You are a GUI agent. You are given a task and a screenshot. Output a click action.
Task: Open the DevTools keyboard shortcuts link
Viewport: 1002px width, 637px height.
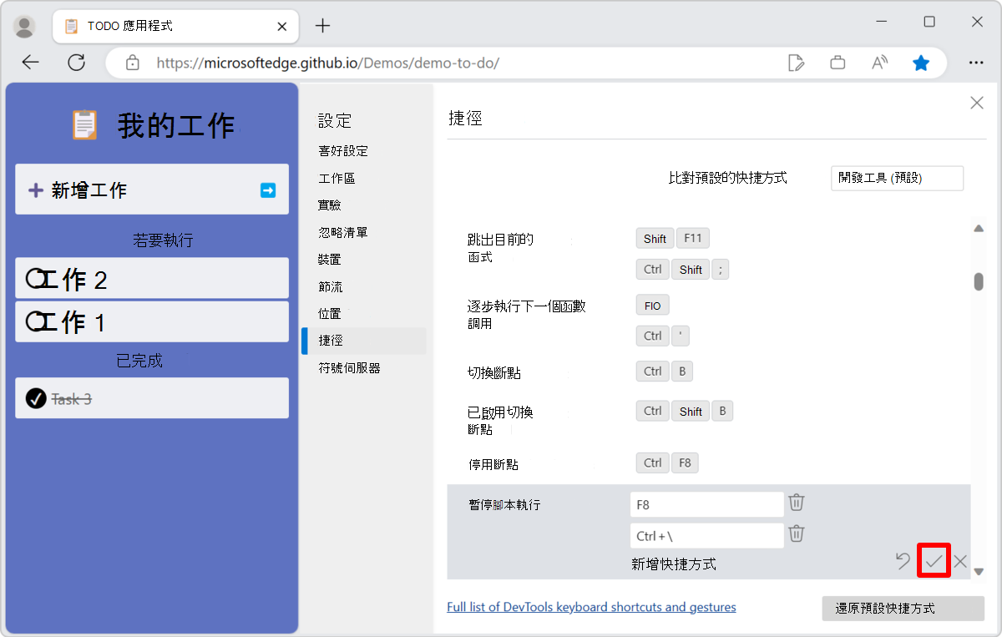coord(591,607)
